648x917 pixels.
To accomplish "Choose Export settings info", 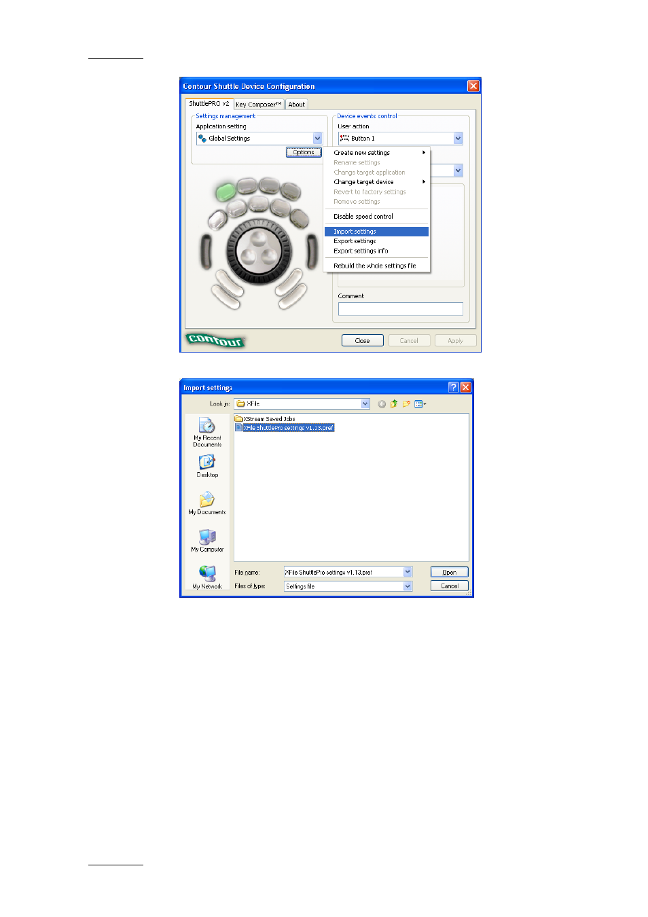I will (377, 251).
